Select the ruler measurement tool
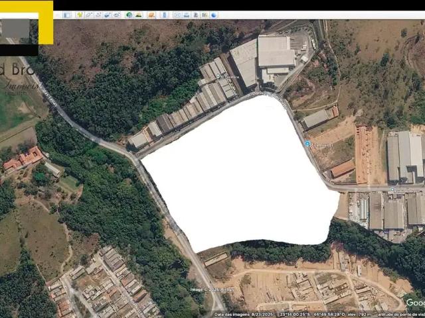The width and height of the screenshot is (425, 318). click(164, 15)
